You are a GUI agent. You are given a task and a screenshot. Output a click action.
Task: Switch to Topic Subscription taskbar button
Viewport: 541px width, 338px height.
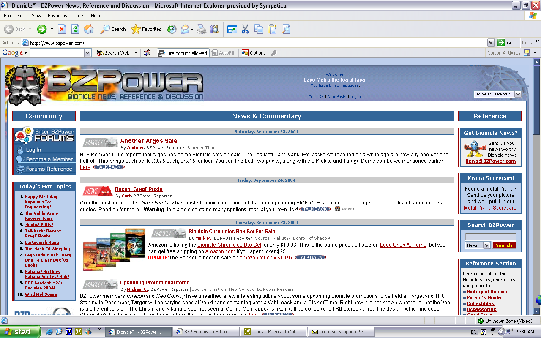point(341,332)
